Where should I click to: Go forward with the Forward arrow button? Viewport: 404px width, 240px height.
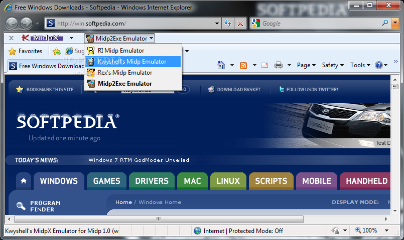tap(26, 24)
